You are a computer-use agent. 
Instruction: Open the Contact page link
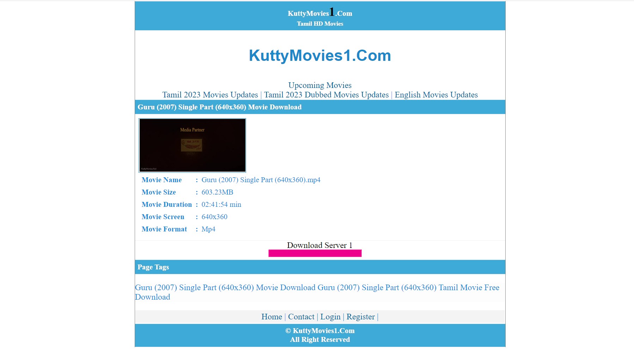pyautogui.click(x=301, y=317)
